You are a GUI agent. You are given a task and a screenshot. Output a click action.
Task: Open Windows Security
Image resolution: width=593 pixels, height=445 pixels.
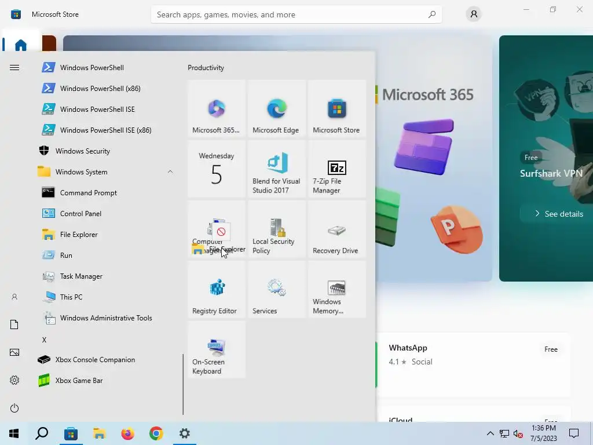pyautogui.click(x=106, y=151)
